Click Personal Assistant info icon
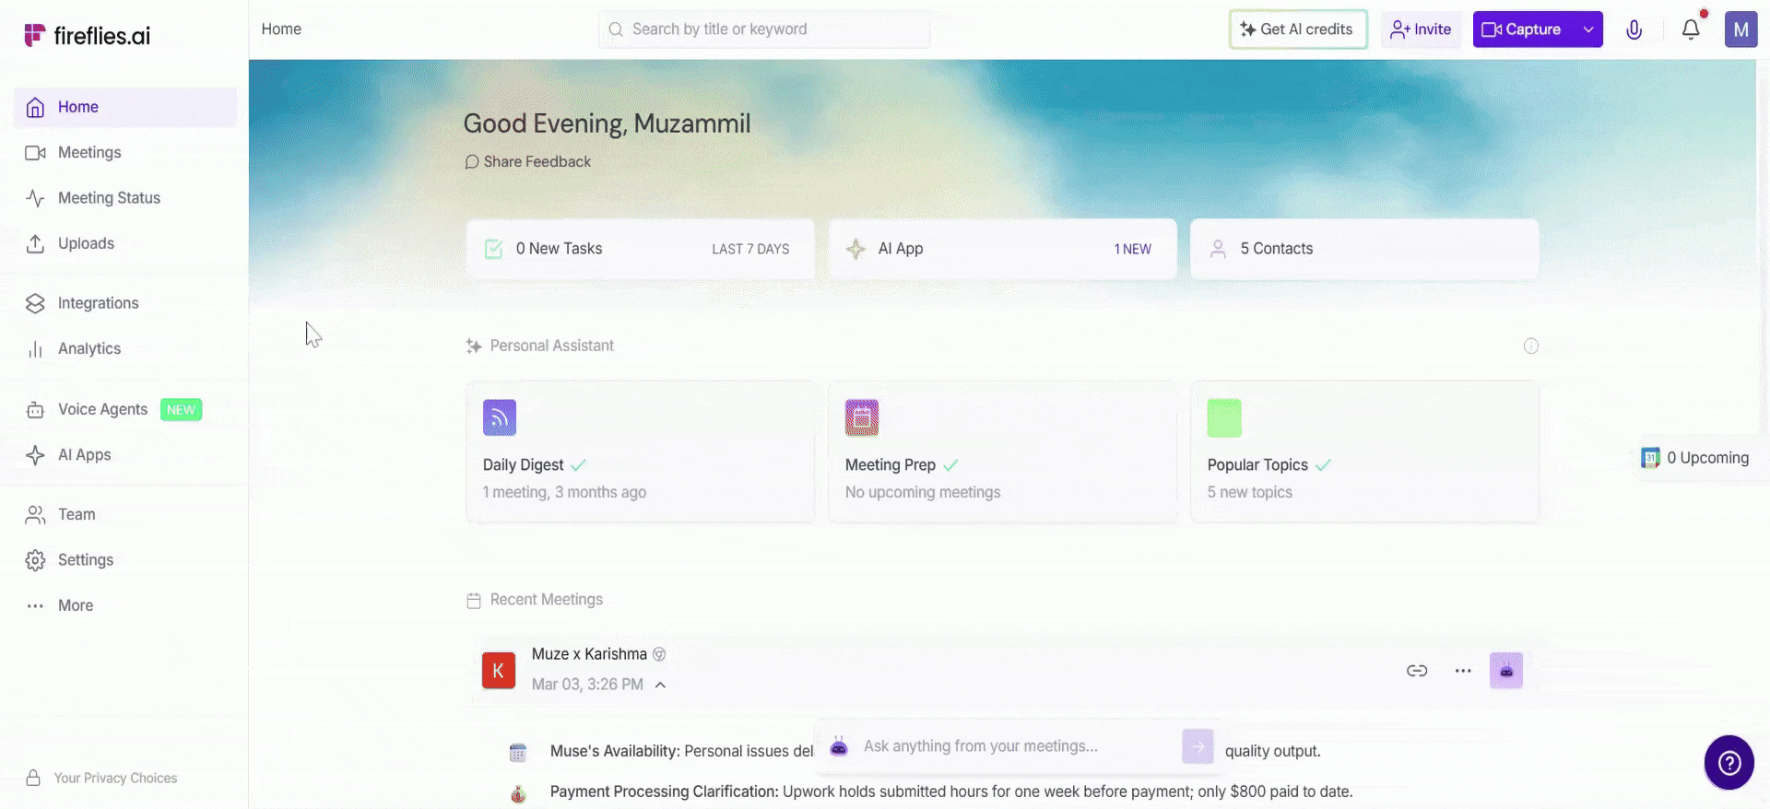 tap(1531, 346)
